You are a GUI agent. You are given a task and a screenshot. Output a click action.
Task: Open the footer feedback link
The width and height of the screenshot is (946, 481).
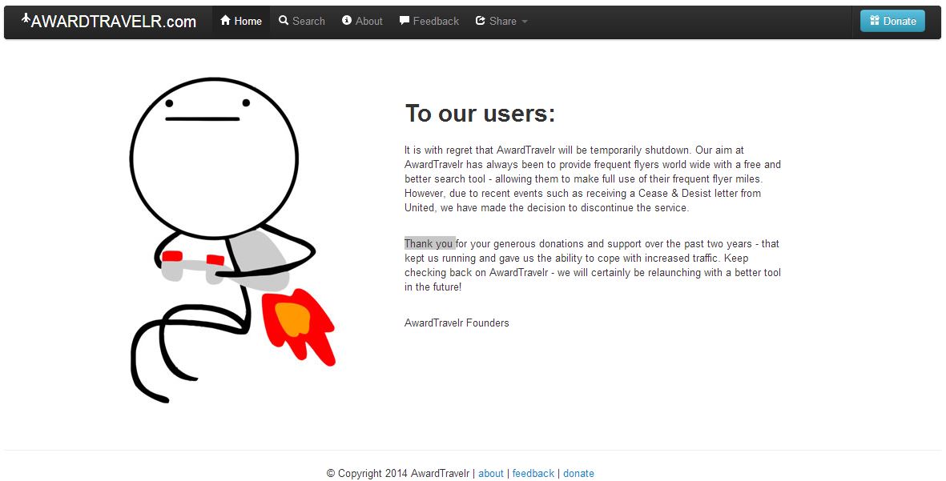coord(533,473)
